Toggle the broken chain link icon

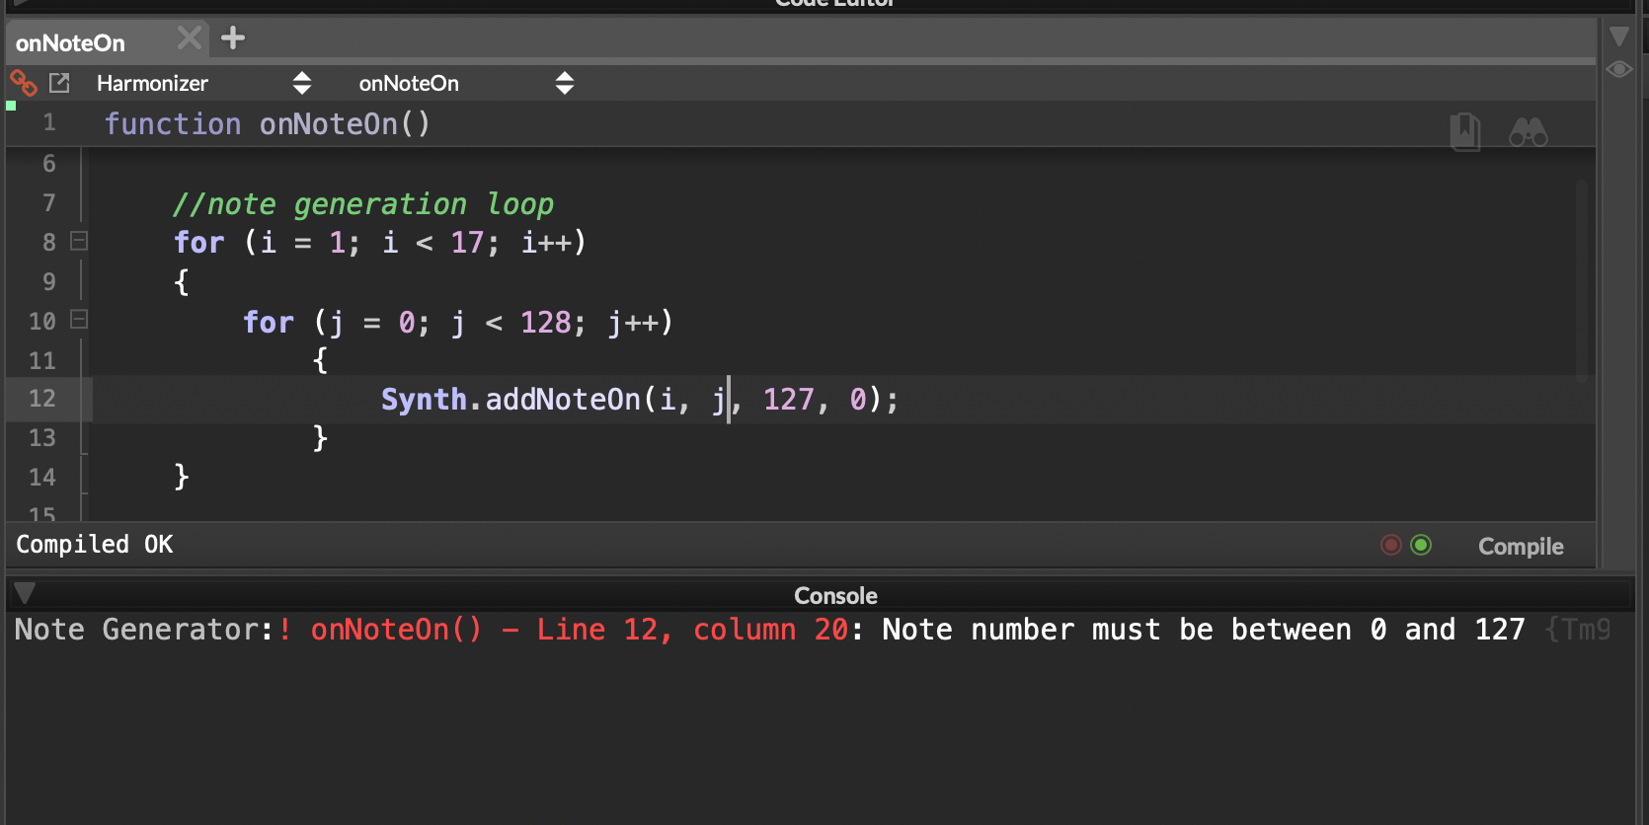click(23, 83)
